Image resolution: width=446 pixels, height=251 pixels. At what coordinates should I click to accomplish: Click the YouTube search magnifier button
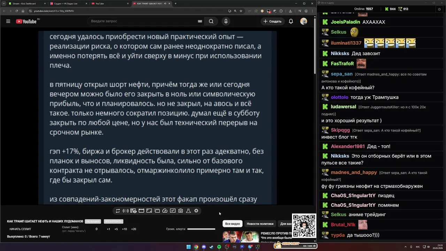point(211,21)
